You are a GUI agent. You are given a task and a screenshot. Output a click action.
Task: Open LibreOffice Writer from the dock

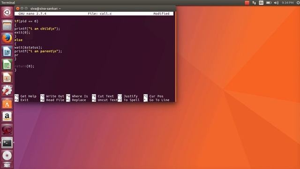tap(7, 51)
